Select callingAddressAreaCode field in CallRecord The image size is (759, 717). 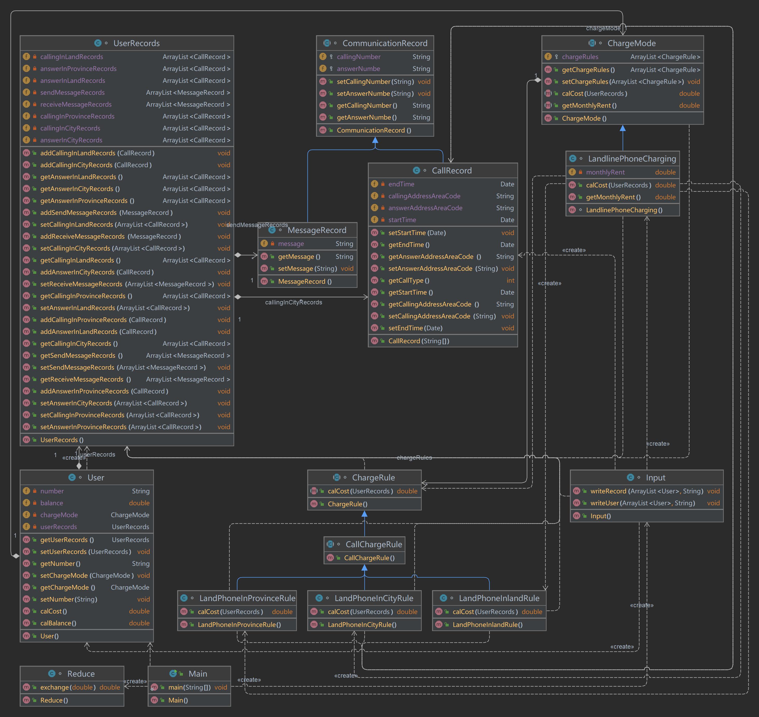click(x=443, y=196)
